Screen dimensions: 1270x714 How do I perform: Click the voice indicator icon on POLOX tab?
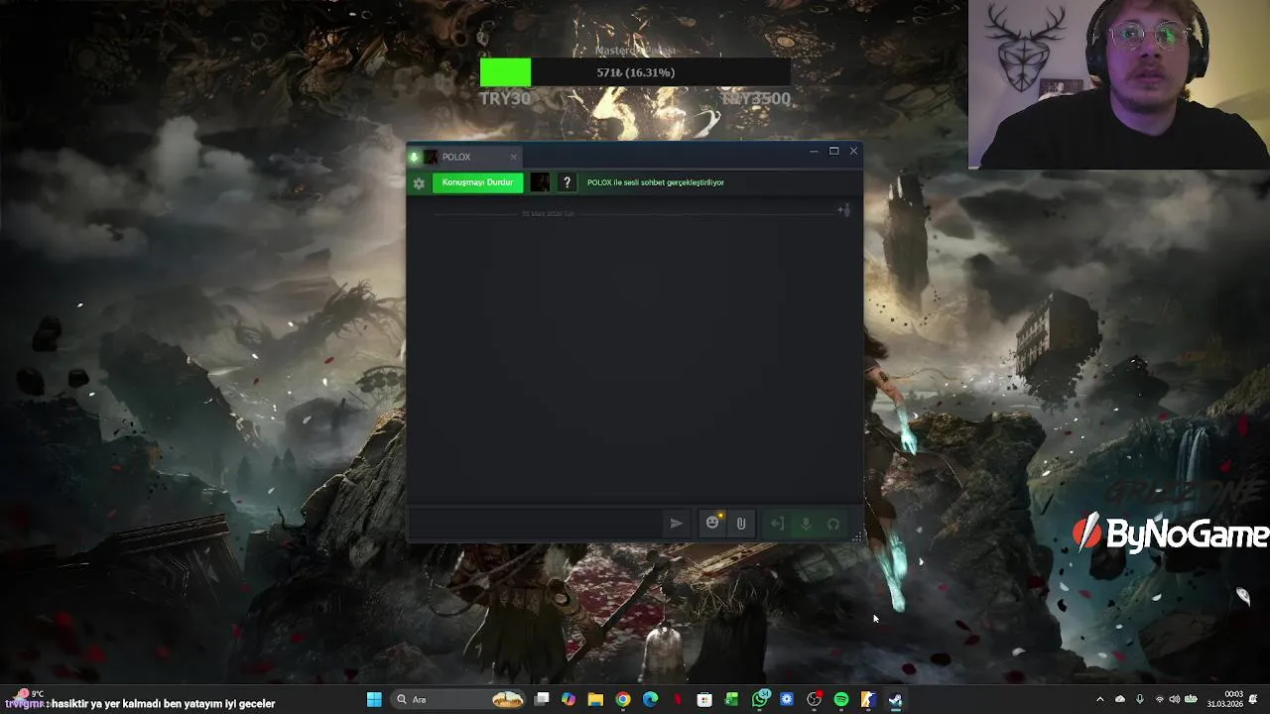[x=415, y=157]
